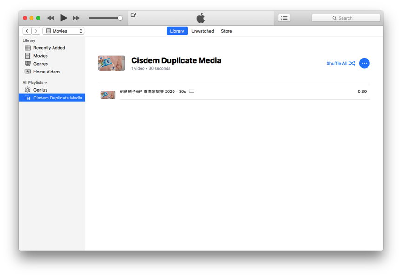Click the playlist artwork thumbnail in header

[111, 63]
